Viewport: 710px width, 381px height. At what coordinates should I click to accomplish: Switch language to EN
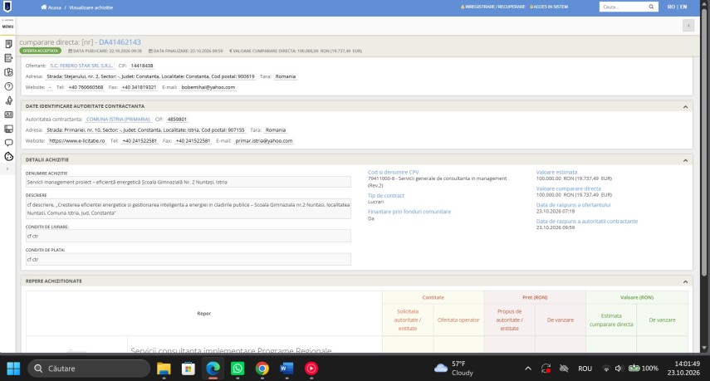pos(683,7)
